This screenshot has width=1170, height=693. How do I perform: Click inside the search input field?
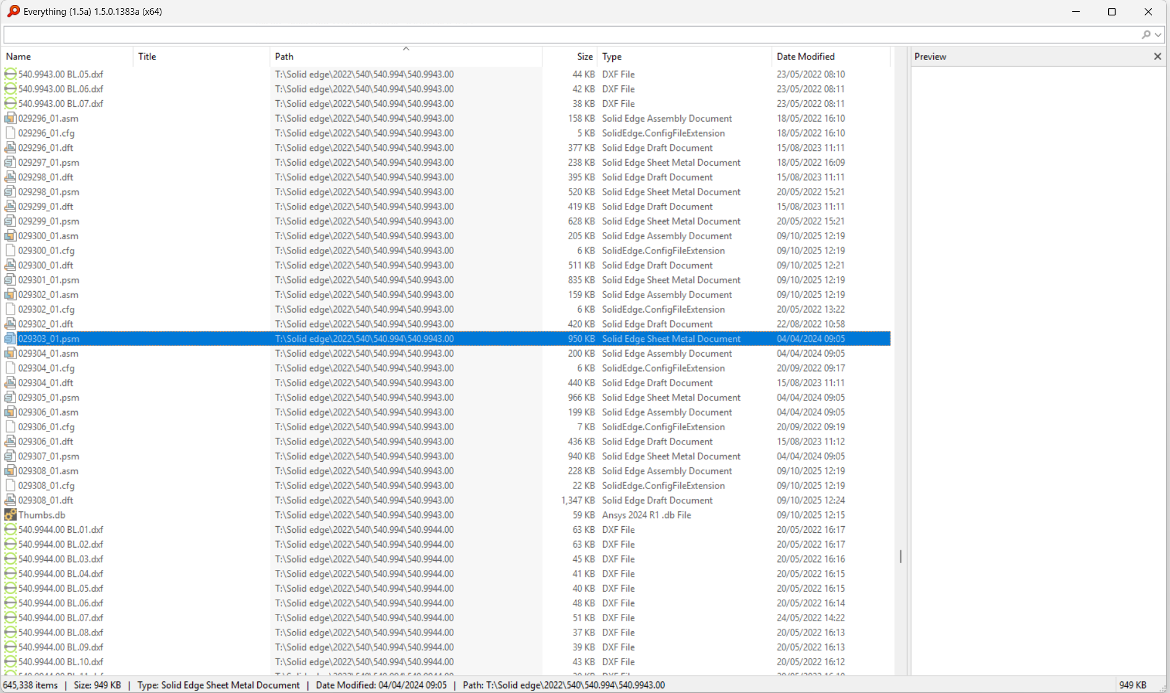click(557, 35)
